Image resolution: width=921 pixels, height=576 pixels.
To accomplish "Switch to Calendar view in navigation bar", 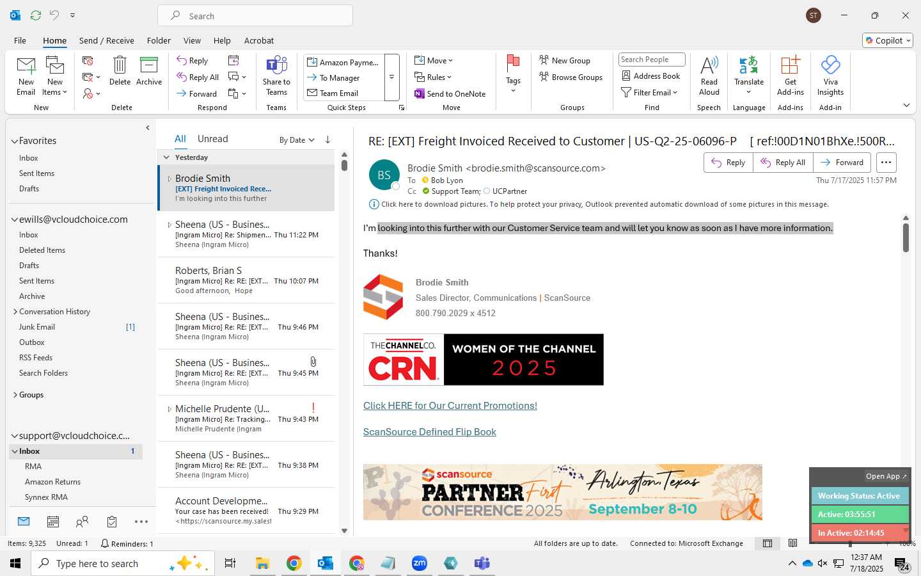I will pos(53,522).
